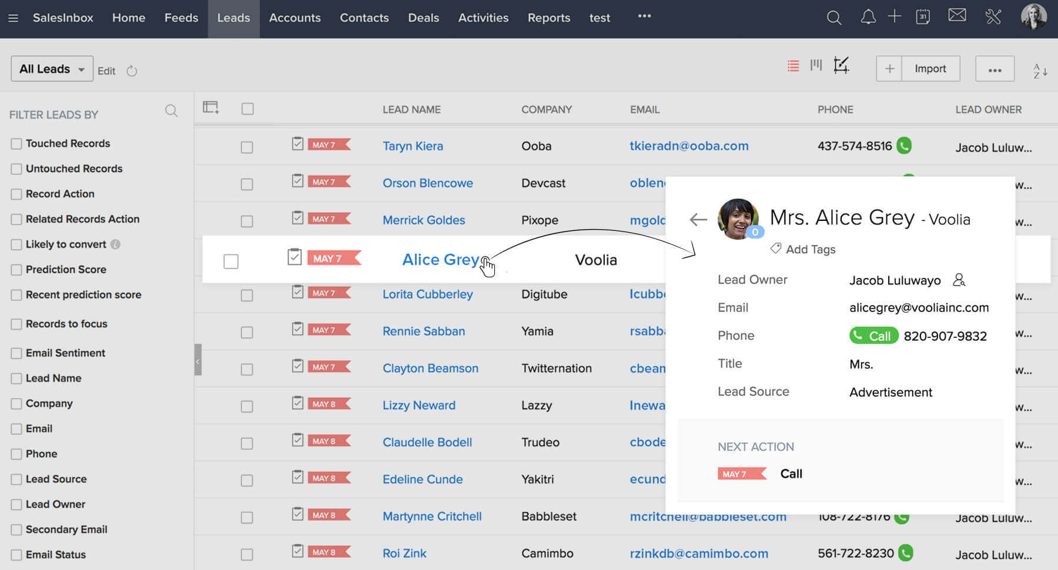Select the Taryn Kiera row checkbox

[247, 147]
